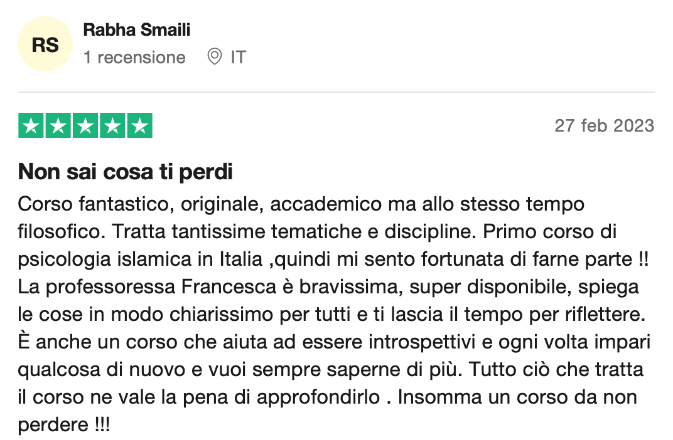
Task: Click the location pin icon
Action: click(214, 56)
